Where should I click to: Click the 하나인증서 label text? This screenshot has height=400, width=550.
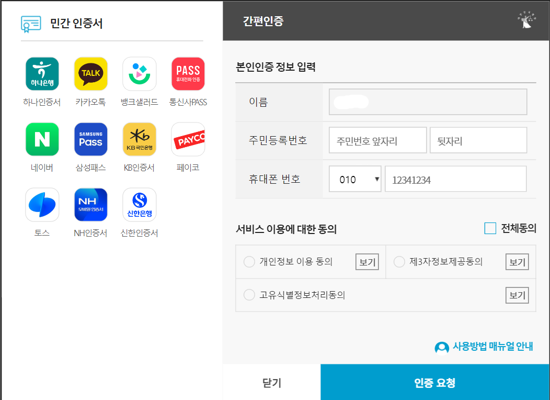[42, 102]
